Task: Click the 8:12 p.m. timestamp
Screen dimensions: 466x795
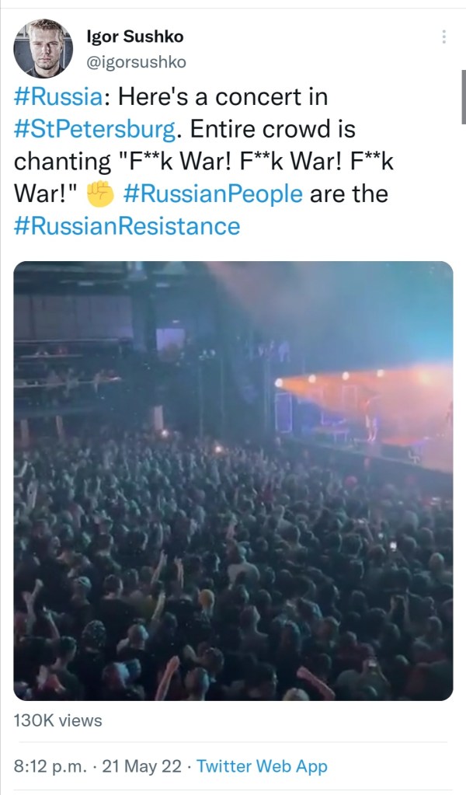Action: coord(51,766)
